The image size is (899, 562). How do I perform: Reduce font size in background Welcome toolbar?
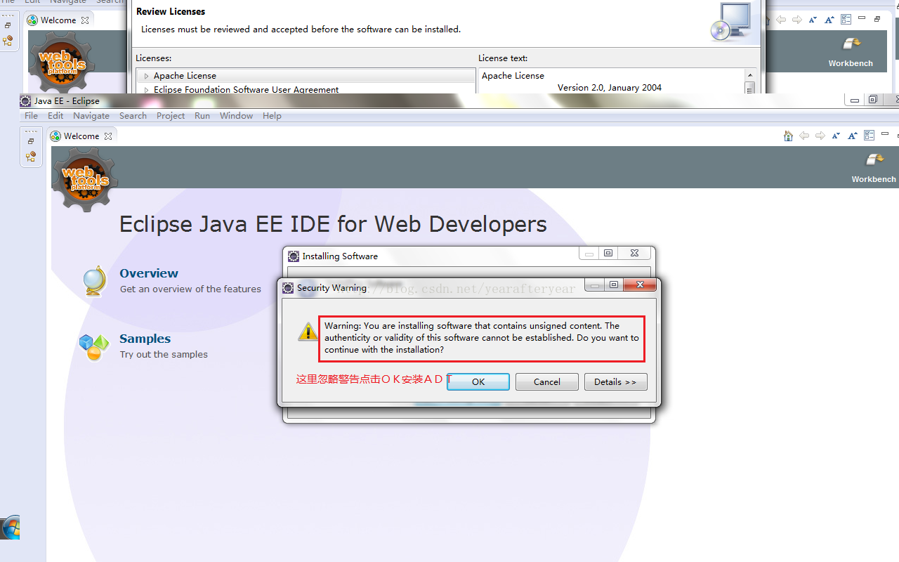[813, 20]
